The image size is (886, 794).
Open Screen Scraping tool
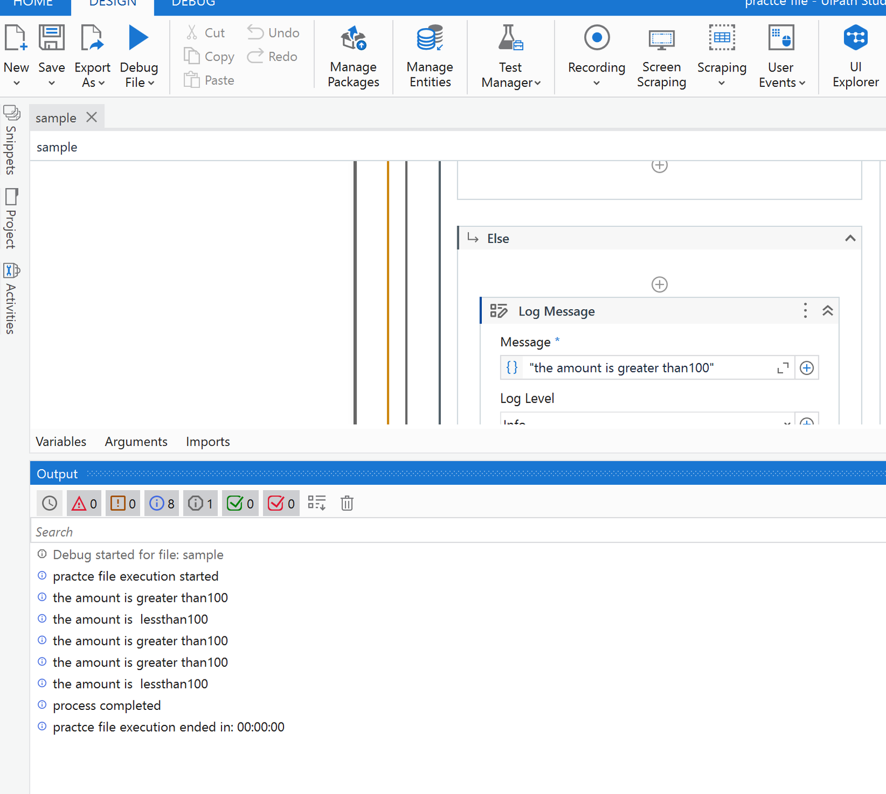pos(661,55)
